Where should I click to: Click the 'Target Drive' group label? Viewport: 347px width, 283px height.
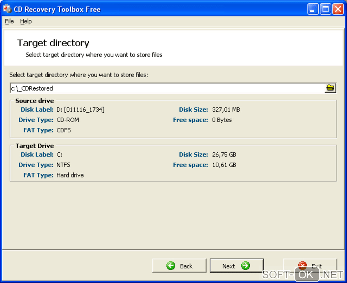coord(35,146)
